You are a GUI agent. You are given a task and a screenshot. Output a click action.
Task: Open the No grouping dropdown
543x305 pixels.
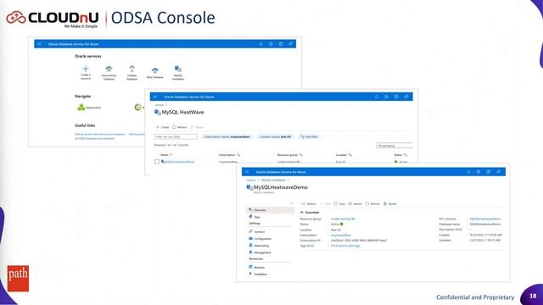click(x=395, y=146)
